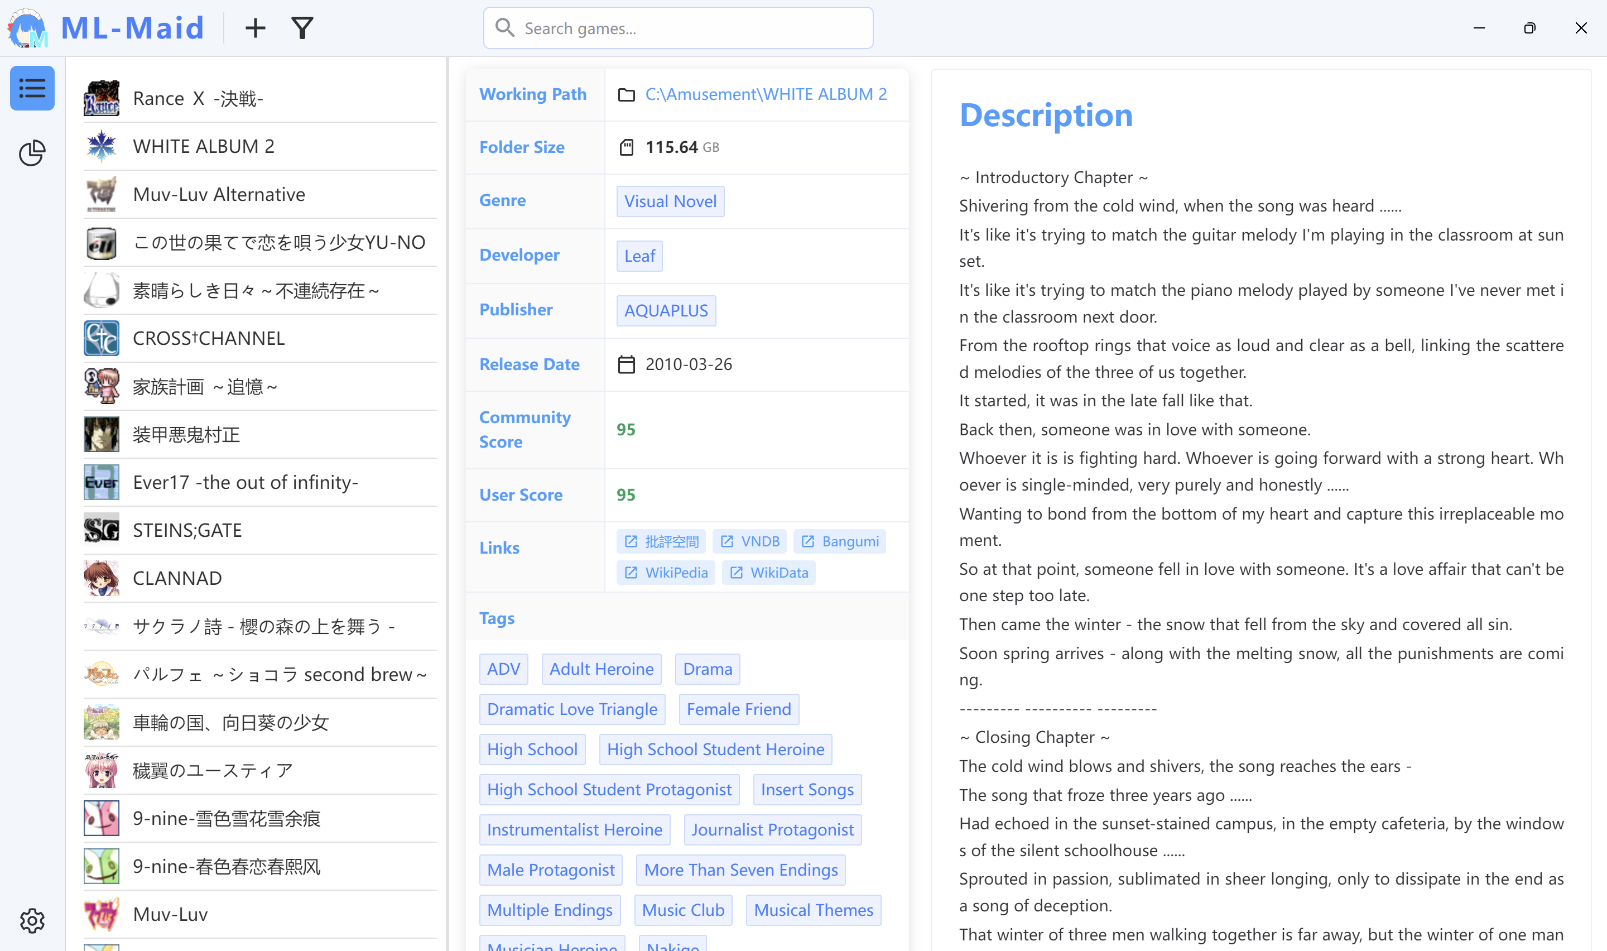Open the Bangumi external link
The image size is (1607, 951).
pyautogui.click(x=839, y=541)
